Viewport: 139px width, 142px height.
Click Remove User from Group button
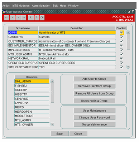95,86
